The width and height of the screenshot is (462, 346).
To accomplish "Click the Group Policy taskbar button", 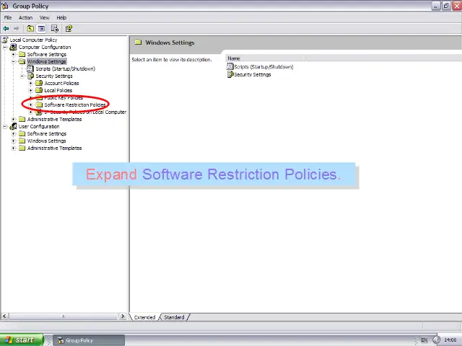I will pos(89,340).
